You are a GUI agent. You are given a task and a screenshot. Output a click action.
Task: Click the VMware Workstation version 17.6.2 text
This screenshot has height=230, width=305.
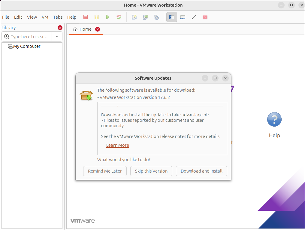point(134,97)
